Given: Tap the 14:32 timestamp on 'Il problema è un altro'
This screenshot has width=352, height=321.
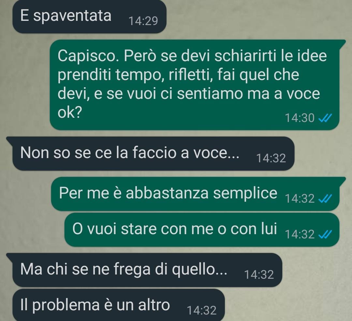Looking at the screenshot, I should (202, 310).
